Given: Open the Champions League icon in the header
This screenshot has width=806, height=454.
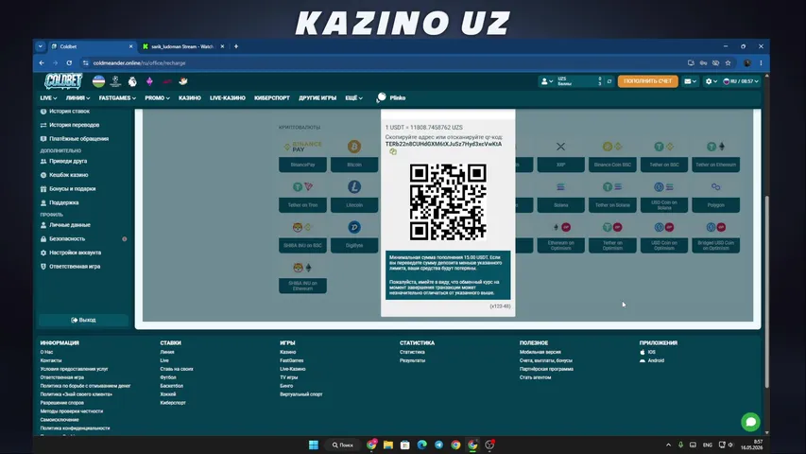Looking at the screenshot, I should [115, 80].
